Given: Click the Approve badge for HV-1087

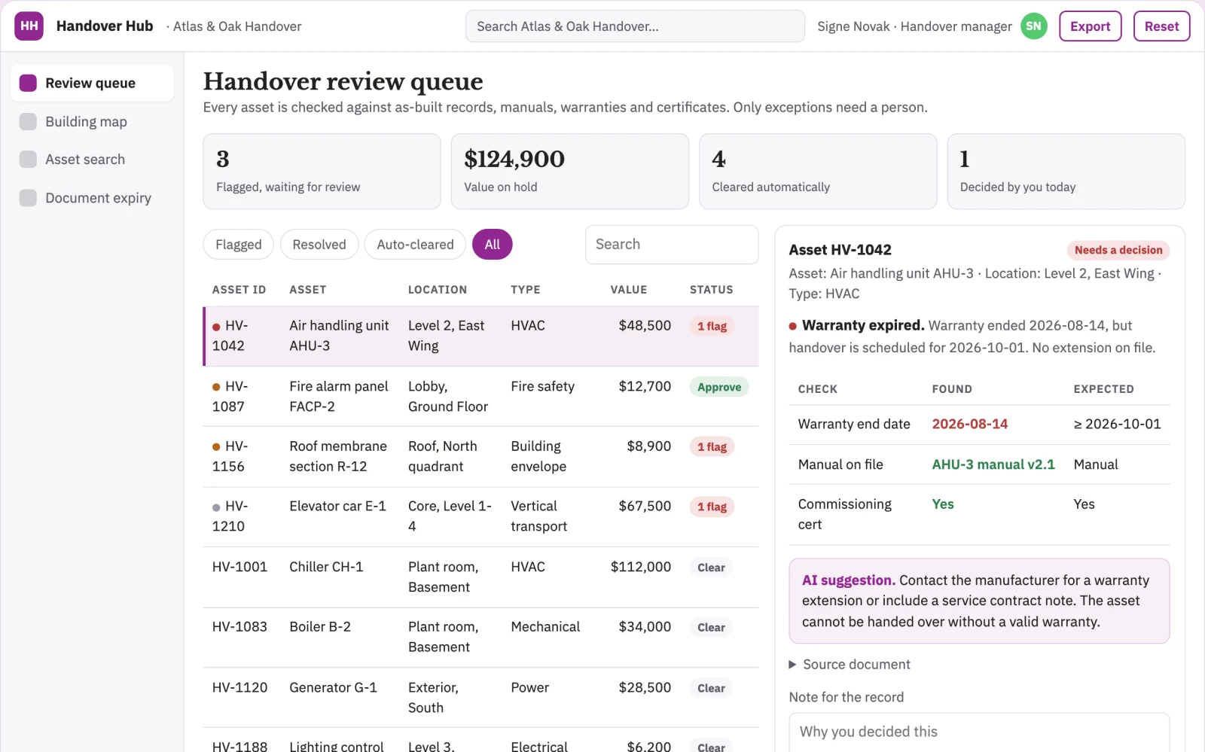Looking at the screenshot, I should (x=719, y=387).
